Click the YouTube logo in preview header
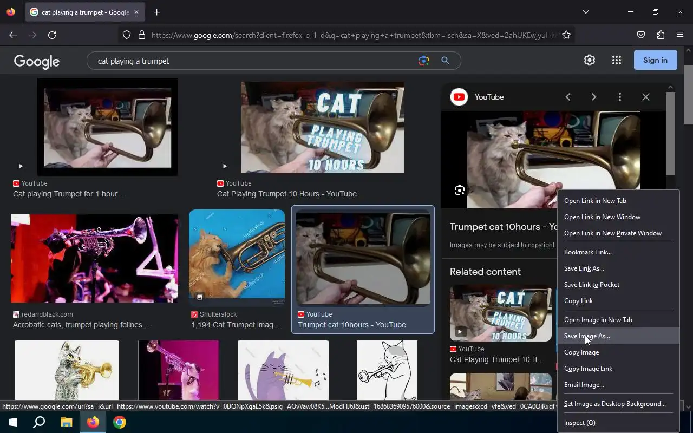The width and height of the screenshot is (693, 433). coord(459,97)
